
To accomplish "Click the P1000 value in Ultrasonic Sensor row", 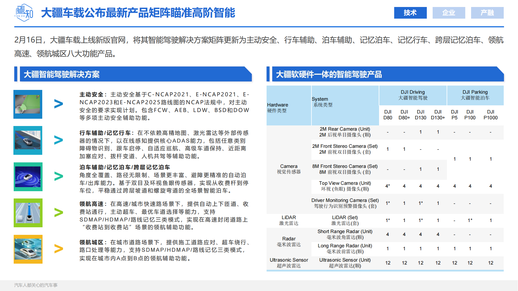I will [x=491, y=263].
